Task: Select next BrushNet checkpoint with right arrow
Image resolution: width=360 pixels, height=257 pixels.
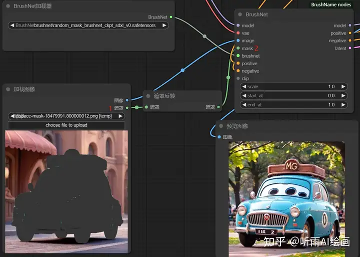Action: (x=164, y=26)
